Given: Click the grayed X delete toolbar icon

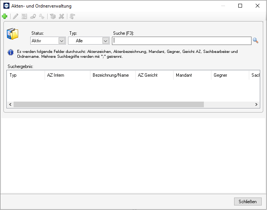Looking at the screenshot, I should (x=62, y=16).
